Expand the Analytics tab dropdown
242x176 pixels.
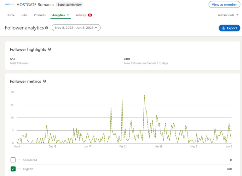click(68, 15)
